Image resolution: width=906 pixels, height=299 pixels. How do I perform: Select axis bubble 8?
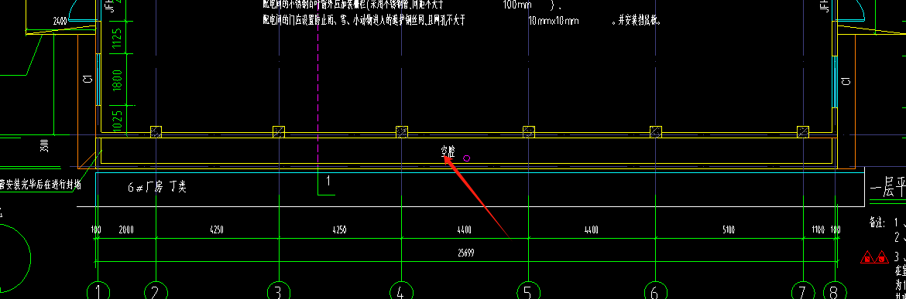835,291
